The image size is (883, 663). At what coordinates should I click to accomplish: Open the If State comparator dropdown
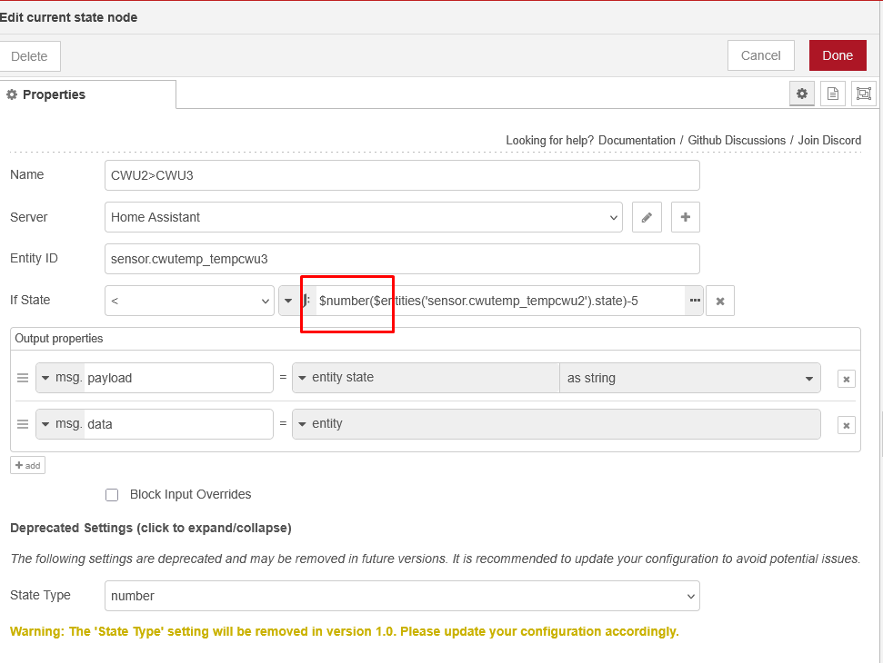(189, 301)
